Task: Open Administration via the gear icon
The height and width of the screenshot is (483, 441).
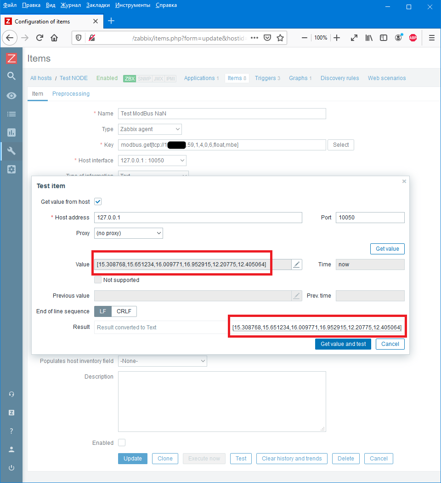Action: [11, 169]
